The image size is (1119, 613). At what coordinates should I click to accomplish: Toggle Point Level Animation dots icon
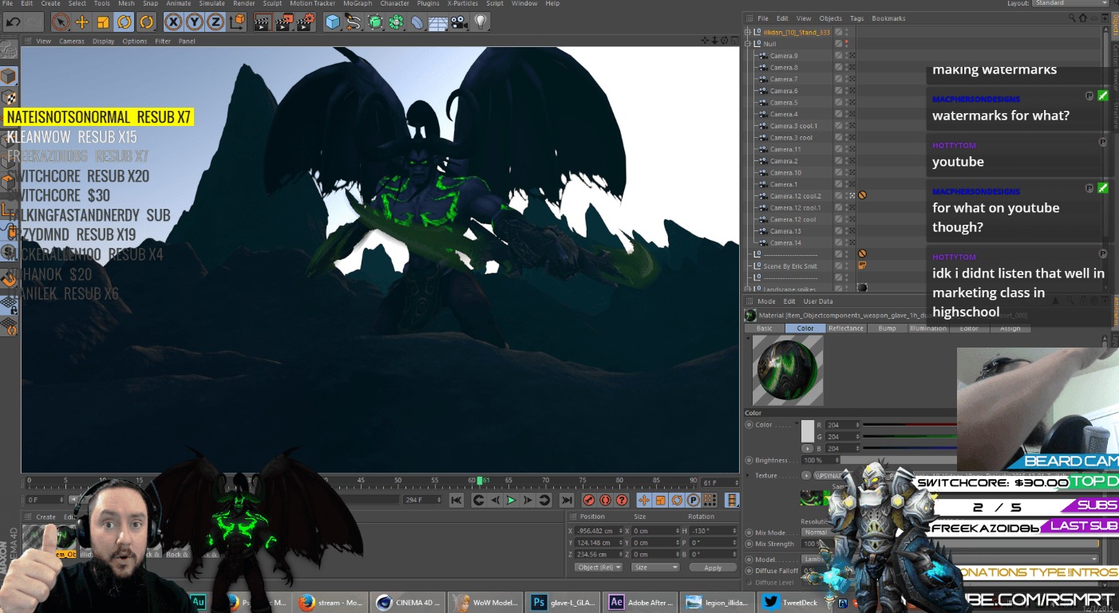[x=709, y=500]
